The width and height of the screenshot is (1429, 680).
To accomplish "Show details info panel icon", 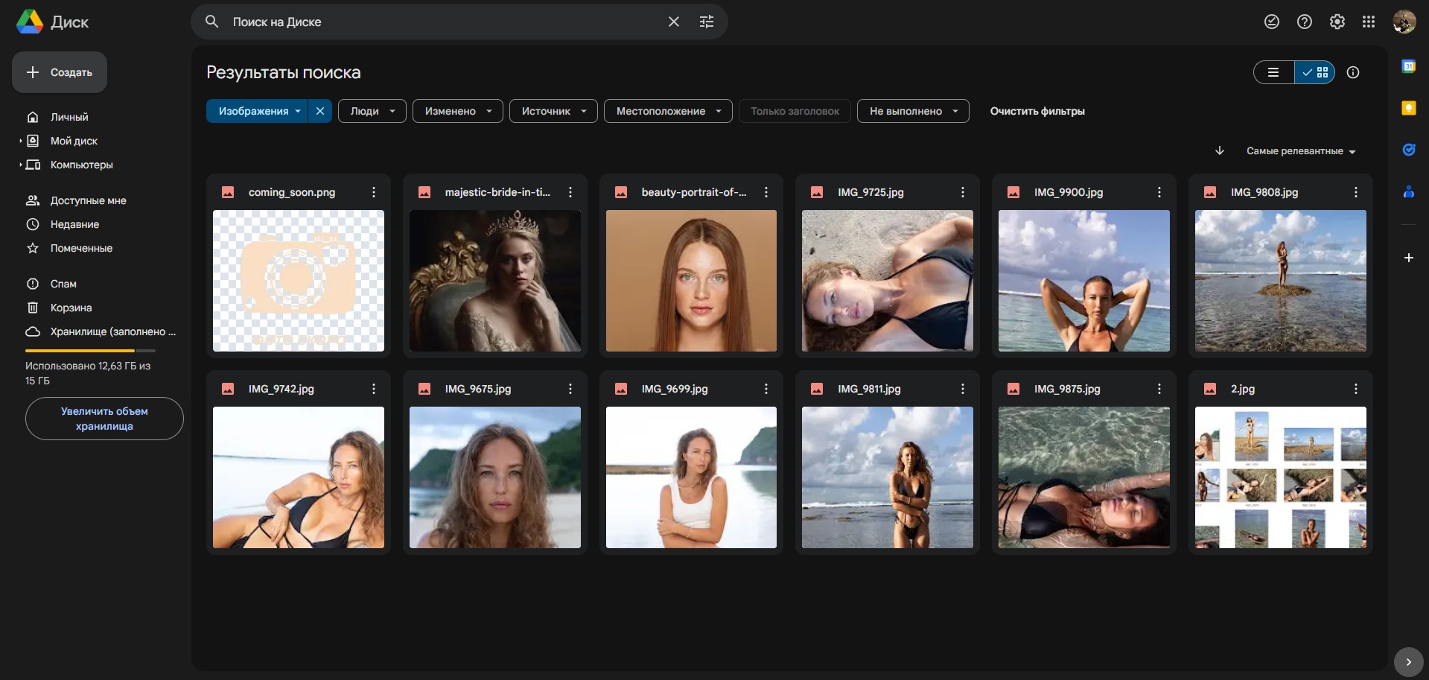I will [x=1353, y=72].
